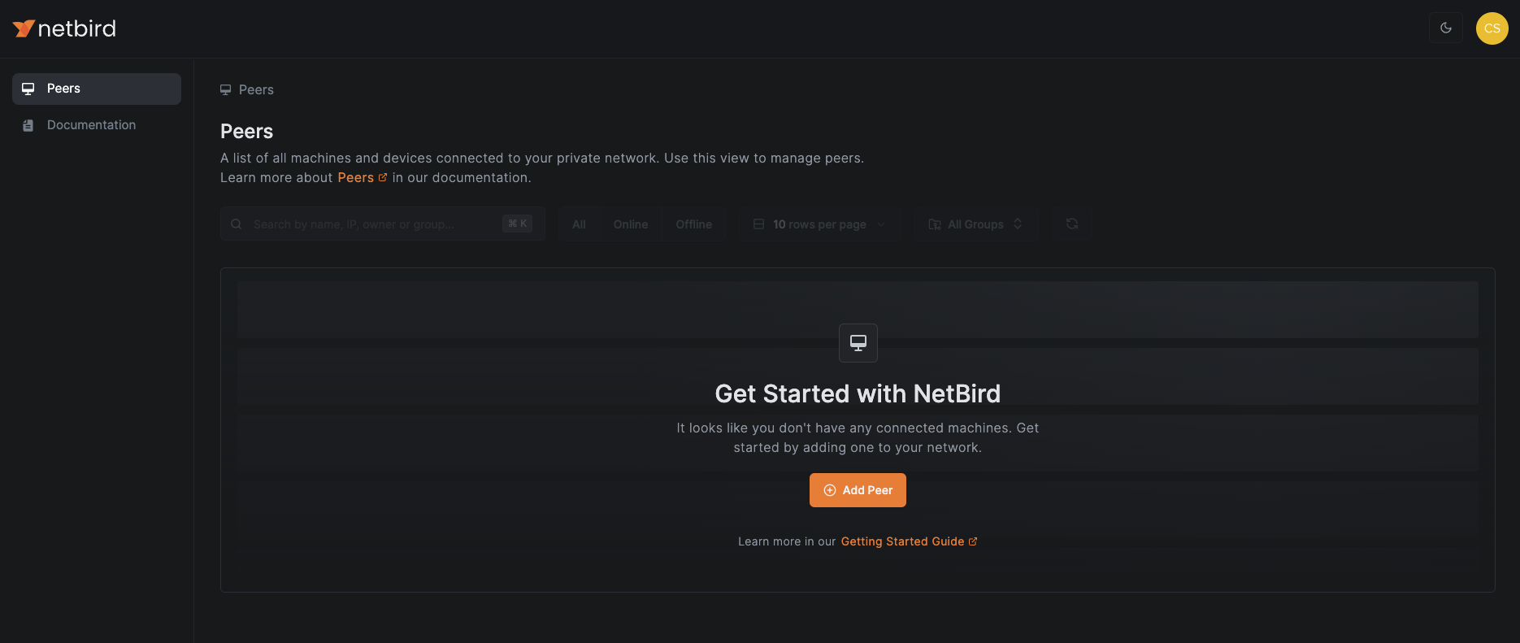Click the Get Started with NetBird heading
This screenshot has height=643, width=1520.
point(858,393)
